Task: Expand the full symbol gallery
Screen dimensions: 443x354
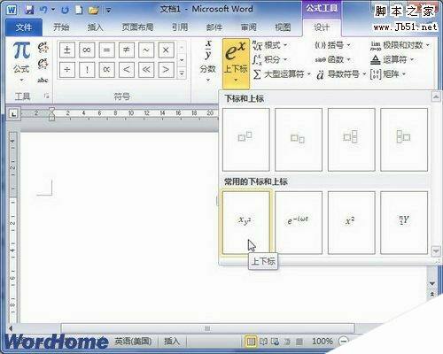Action: [x=182, y=73]
